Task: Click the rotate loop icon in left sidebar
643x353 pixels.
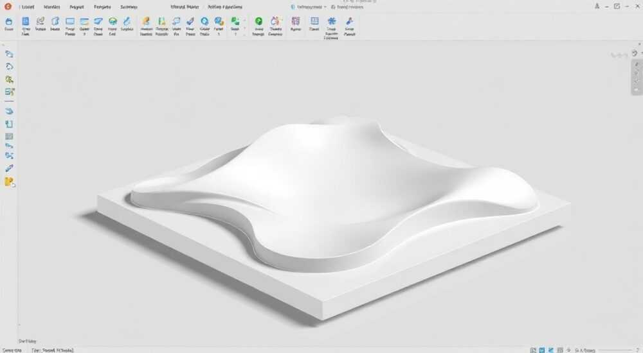Action: (9, 66)
